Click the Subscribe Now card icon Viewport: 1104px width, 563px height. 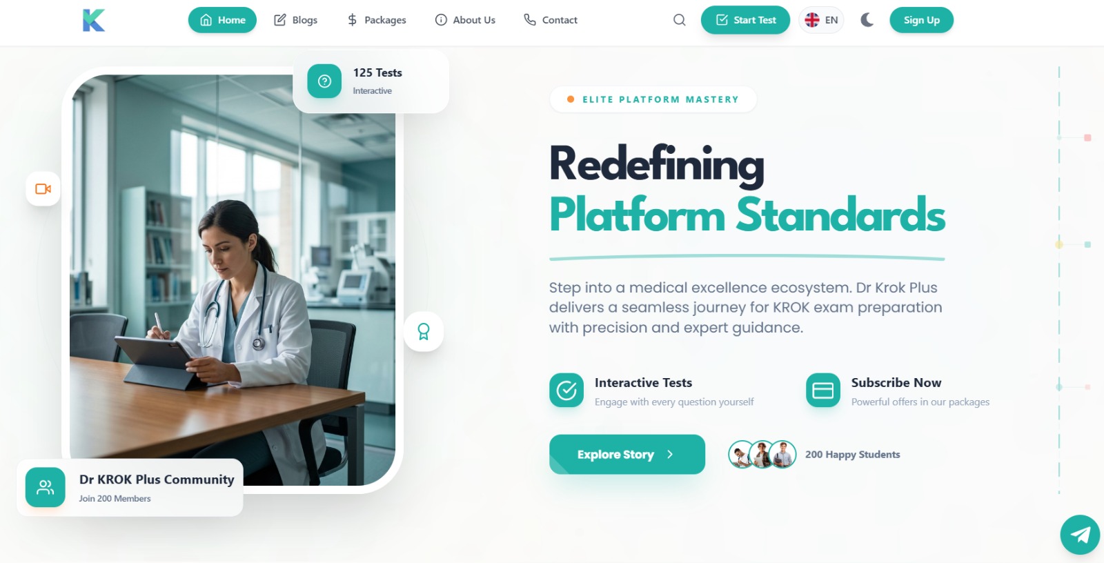(823, 391)
